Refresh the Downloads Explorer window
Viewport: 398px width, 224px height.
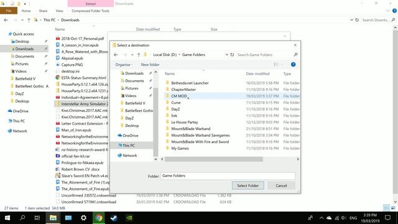pos(357,20)
